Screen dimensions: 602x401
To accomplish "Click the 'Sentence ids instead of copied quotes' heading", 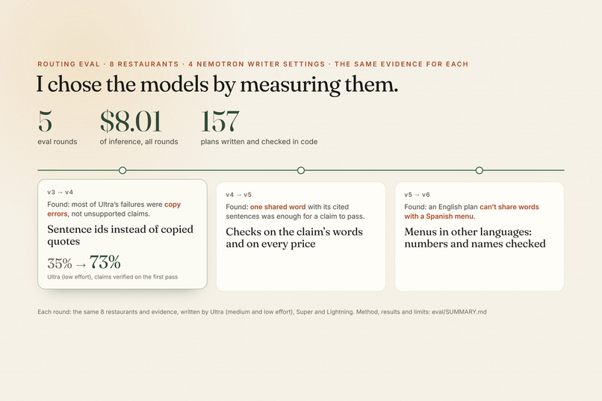I will coord(120,235).
